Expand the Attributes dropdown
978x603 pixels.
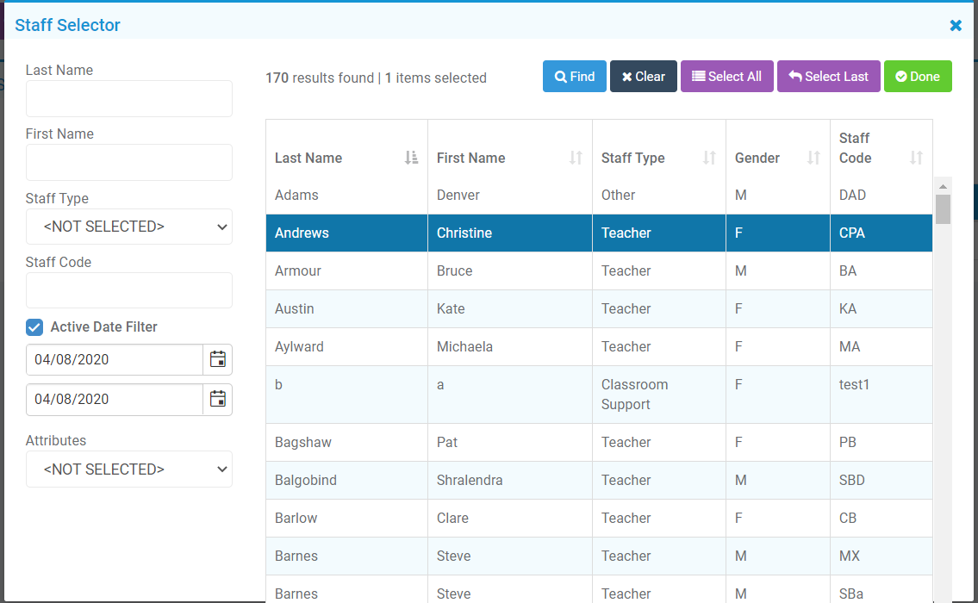[129, 469]
